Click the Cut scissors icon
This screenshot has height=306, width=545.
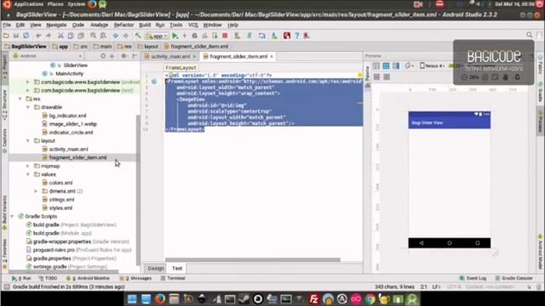[x=60, y=36]
